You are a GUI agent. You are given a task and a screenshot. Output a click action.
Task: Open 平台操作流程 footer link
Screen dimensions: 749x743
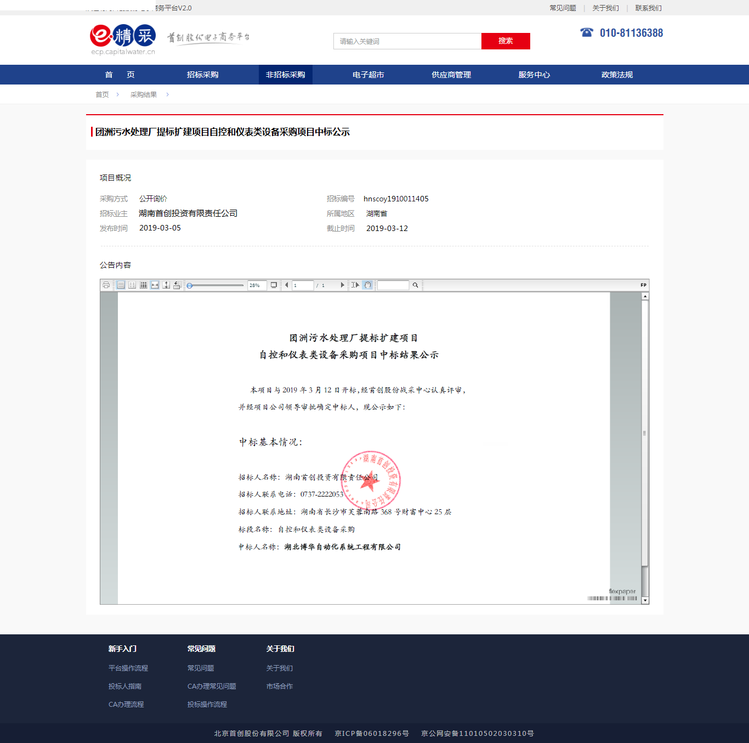tap(128, 668)
